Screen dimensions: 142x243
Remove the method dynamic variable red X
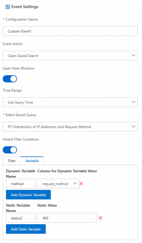coord(81,184)
